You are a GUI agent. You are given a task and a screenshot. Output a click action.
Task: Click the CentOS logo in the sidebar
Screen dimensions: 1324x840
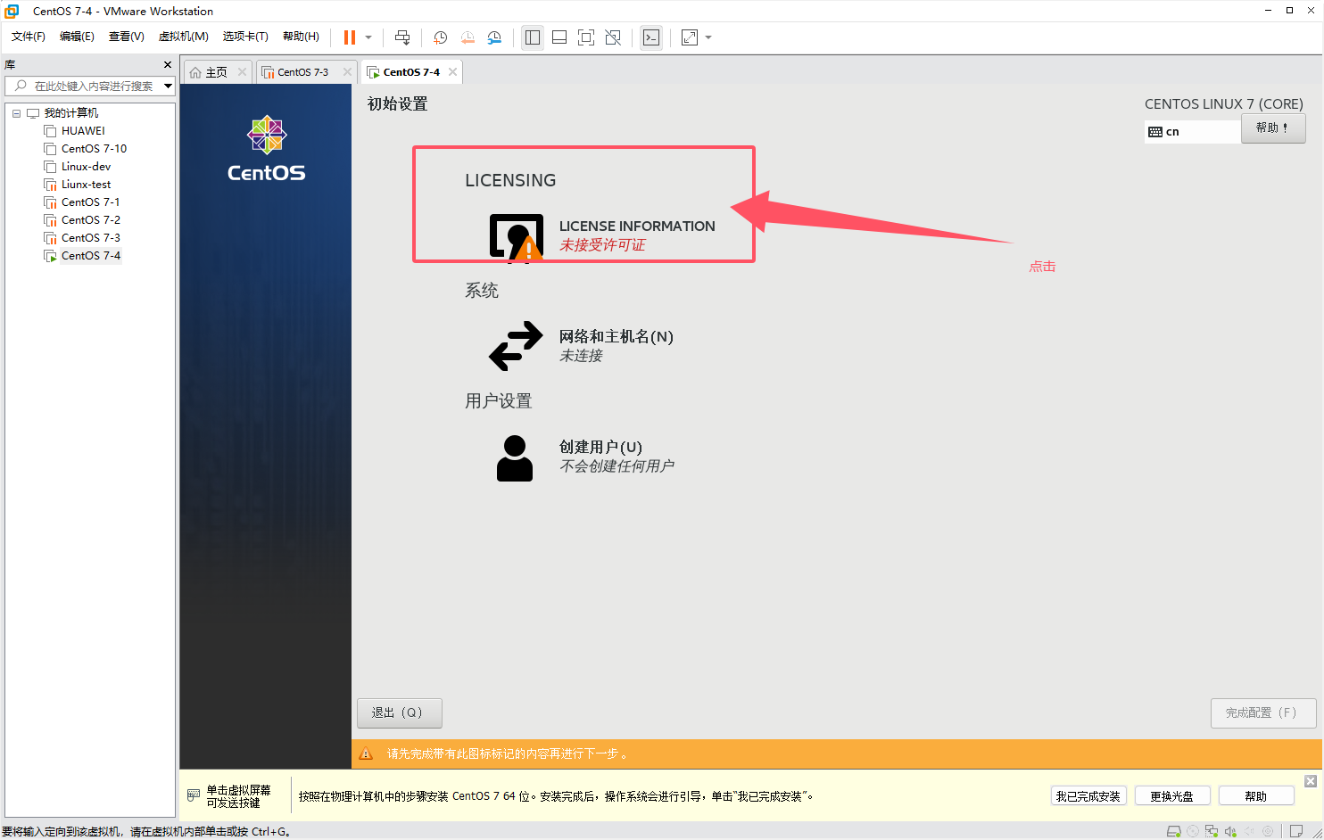[x=266, y=149]
